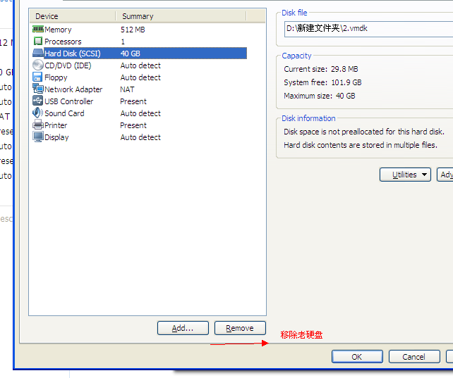Viewport: 453px width, 378px height.
Task: Click the Hard Disk (SCSI) drive icon
Action: pos(38,53)
